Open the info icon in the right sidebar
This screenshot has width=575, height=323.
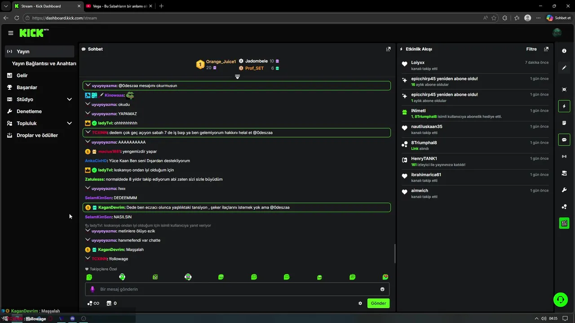pos(564,51)
